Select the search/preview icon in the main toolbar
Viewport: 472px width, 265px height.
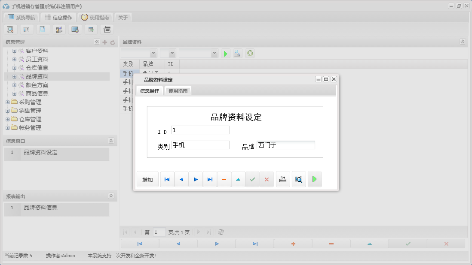(10, 29)
